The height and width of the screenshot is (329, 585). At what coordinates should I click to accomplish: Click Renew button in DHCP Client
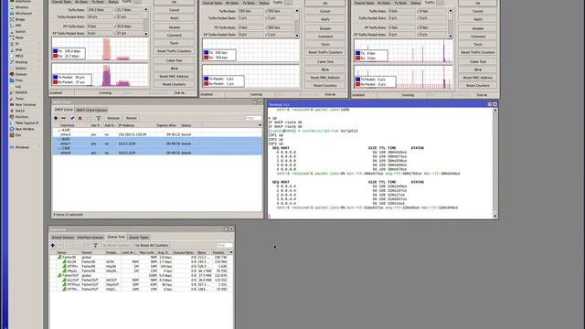pos(131,118)
